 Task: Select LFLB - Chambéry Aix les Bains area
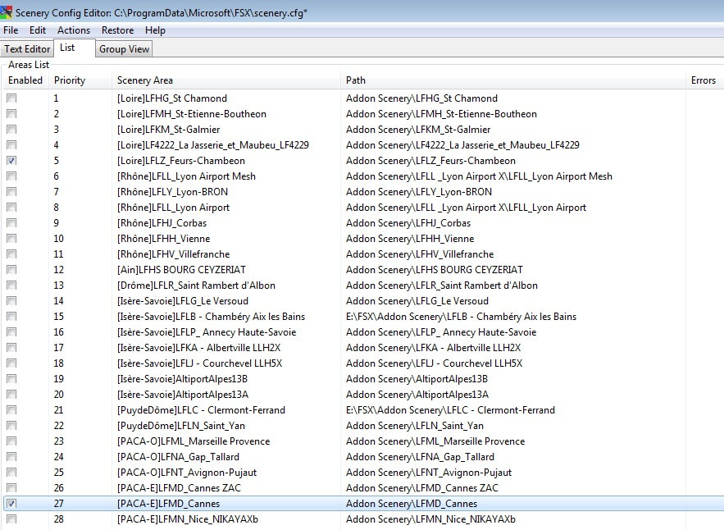click(x=211, y=317)
